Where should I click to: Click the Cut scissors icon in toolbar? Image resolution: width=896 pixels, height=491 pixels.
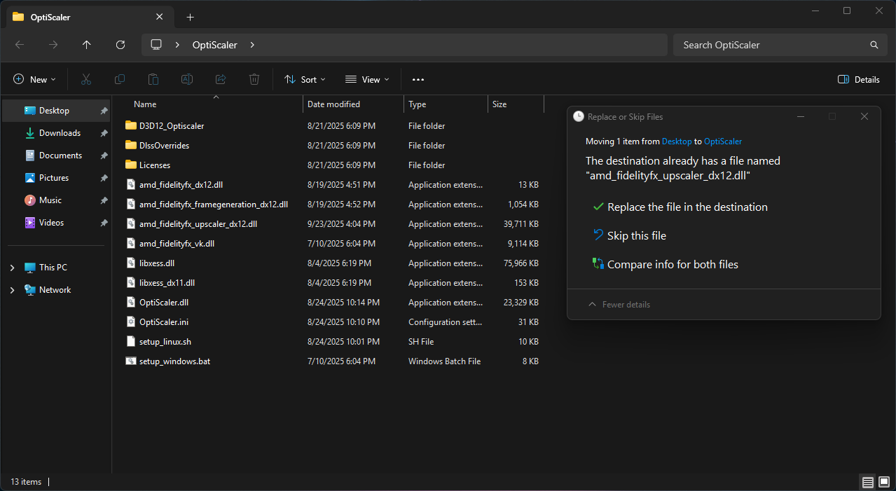(x=86, y=80)
